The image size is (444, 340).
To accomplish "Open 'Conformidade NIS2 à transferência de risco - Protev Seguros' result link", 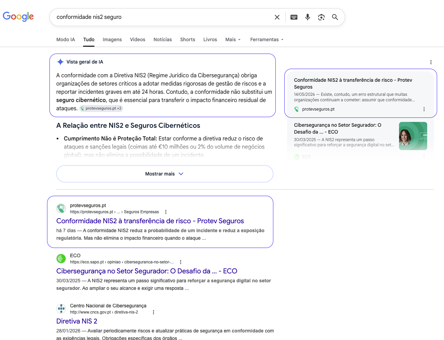I will (150, 221).
